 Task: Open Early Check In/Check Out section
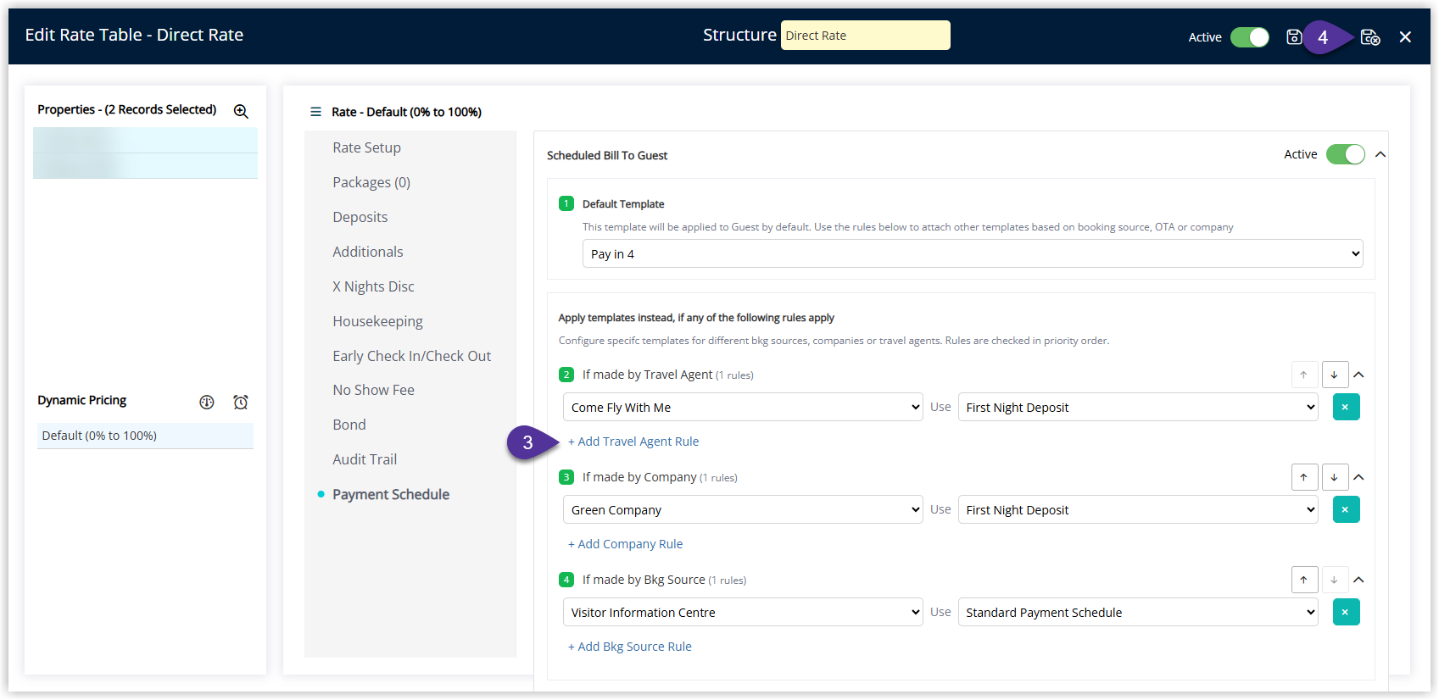click(x=411, y=356)
